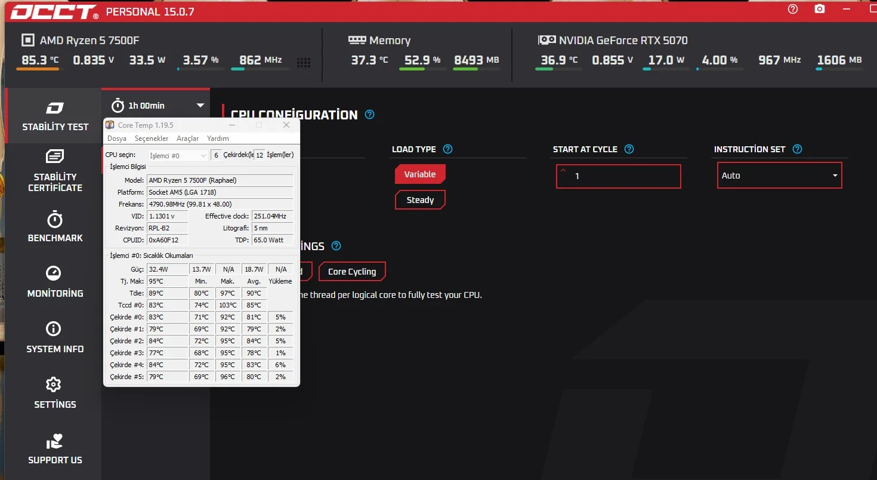Image resolution: width=877 pixels, height=480 pixels.
Task: Click the Revizyon value RPL-B2
Action: pos(168,228)
